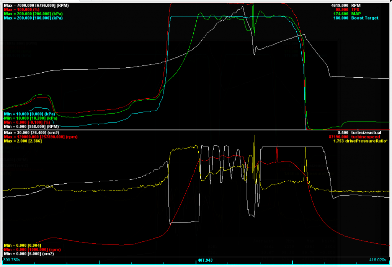
Task: Select the 87190.000 turbinespeed legend entry
Action: pos(354,137)
